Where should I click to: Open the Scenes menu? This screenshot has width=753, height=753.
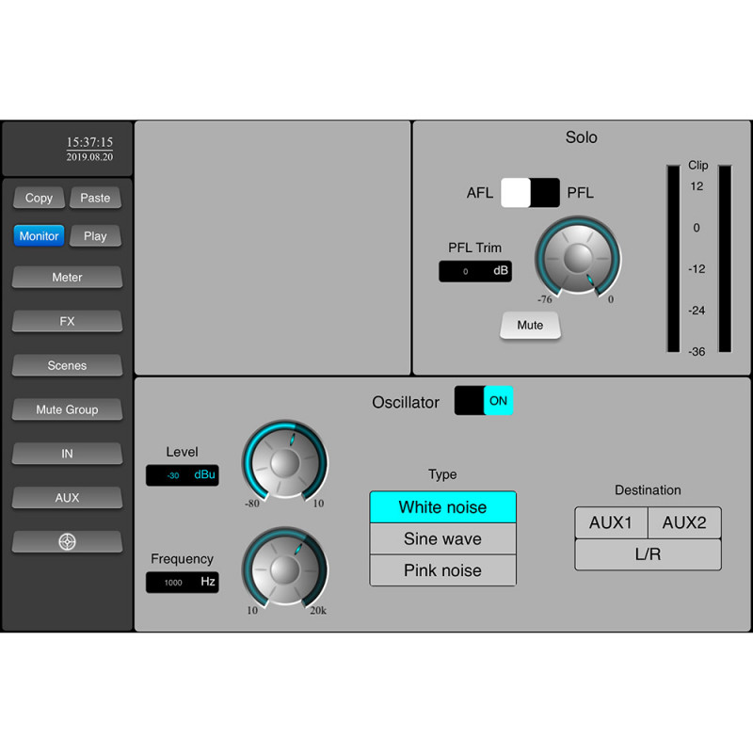click(67, 365)
